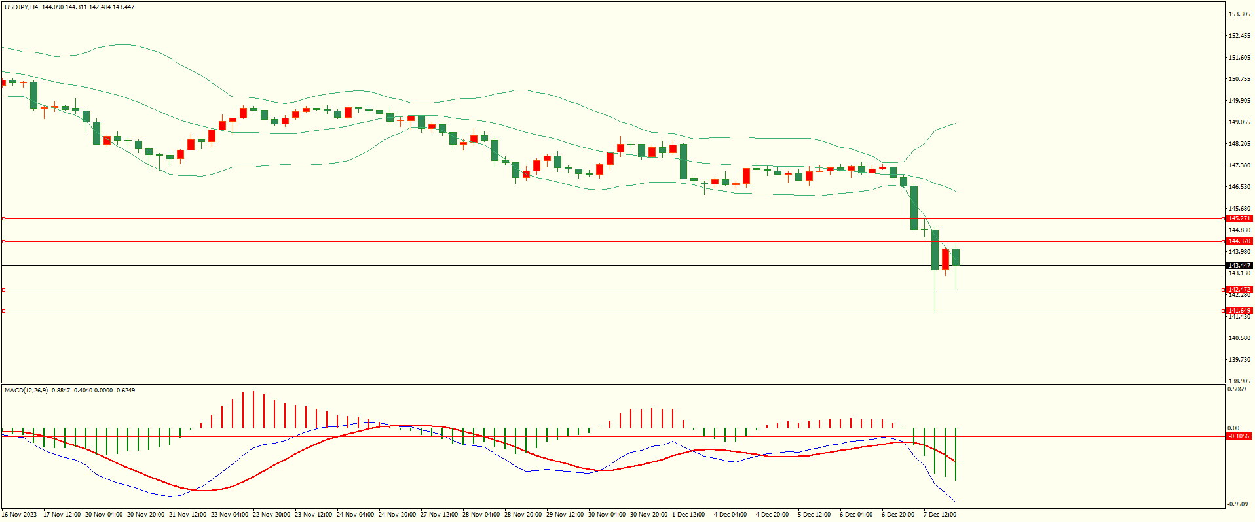Click the 30 Nov 04:00 time label
This screenshot has height=522, width=1255.
[607, 515]
